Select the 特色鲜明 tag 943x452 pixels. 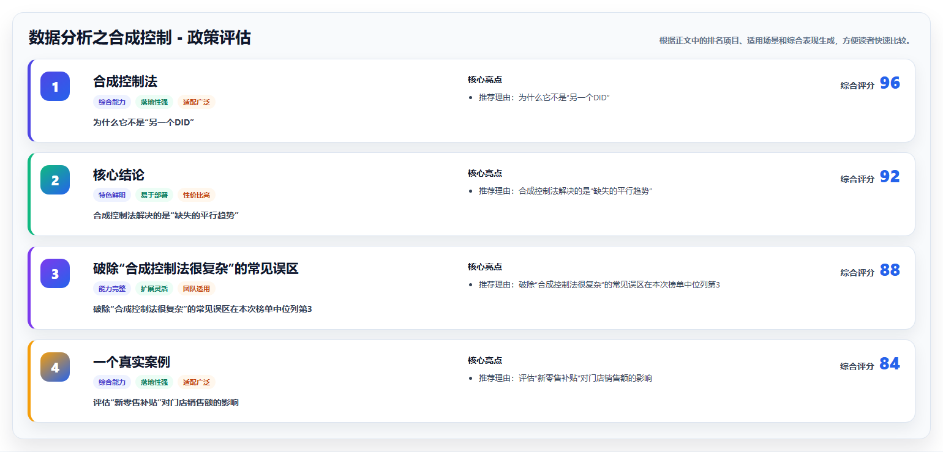click(x=112, y=195)
